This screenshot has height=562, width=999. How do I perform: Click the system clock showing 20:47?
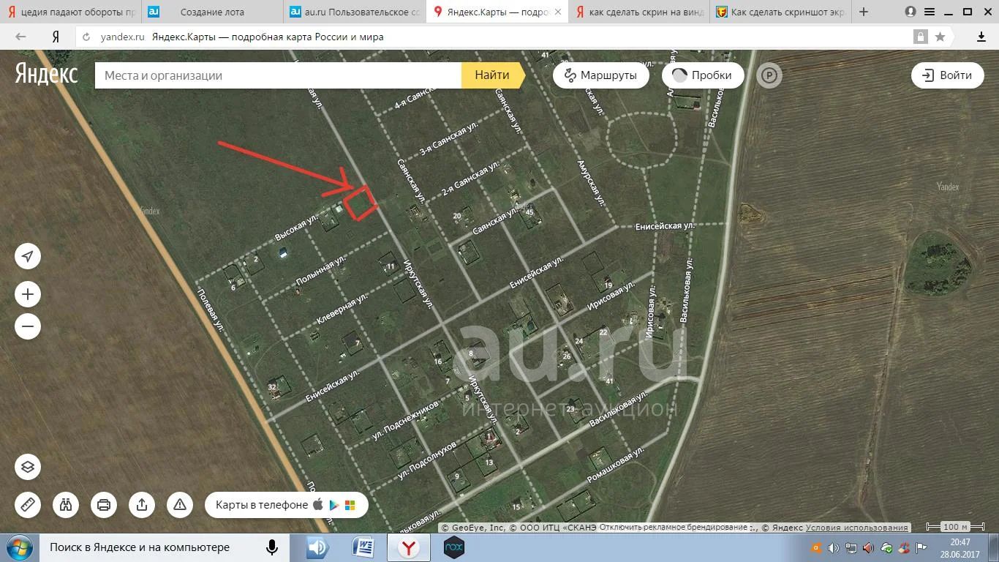pyautogui.click(x=960, y=542)
